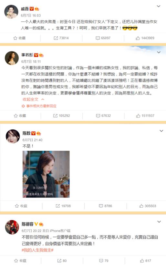The image size is (166, 266).
Task: Toggle 收藏 star on 戚薇 post
Action: 15,38
